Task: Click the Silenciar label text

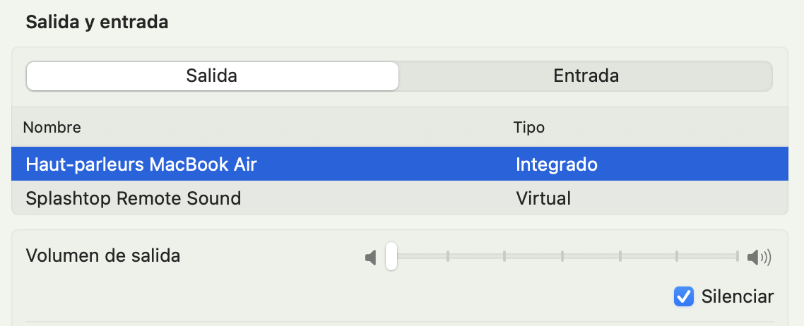Action: click(738, 296)
